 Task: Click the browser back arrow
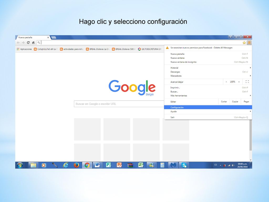click(18, 43)
